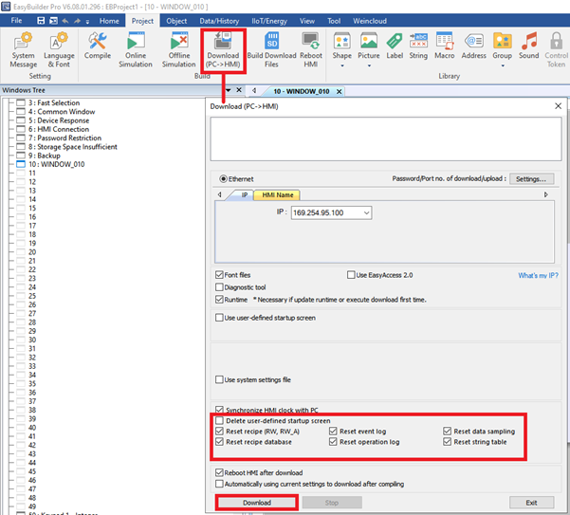Select the HMI Name tab

tap(277, 194)
